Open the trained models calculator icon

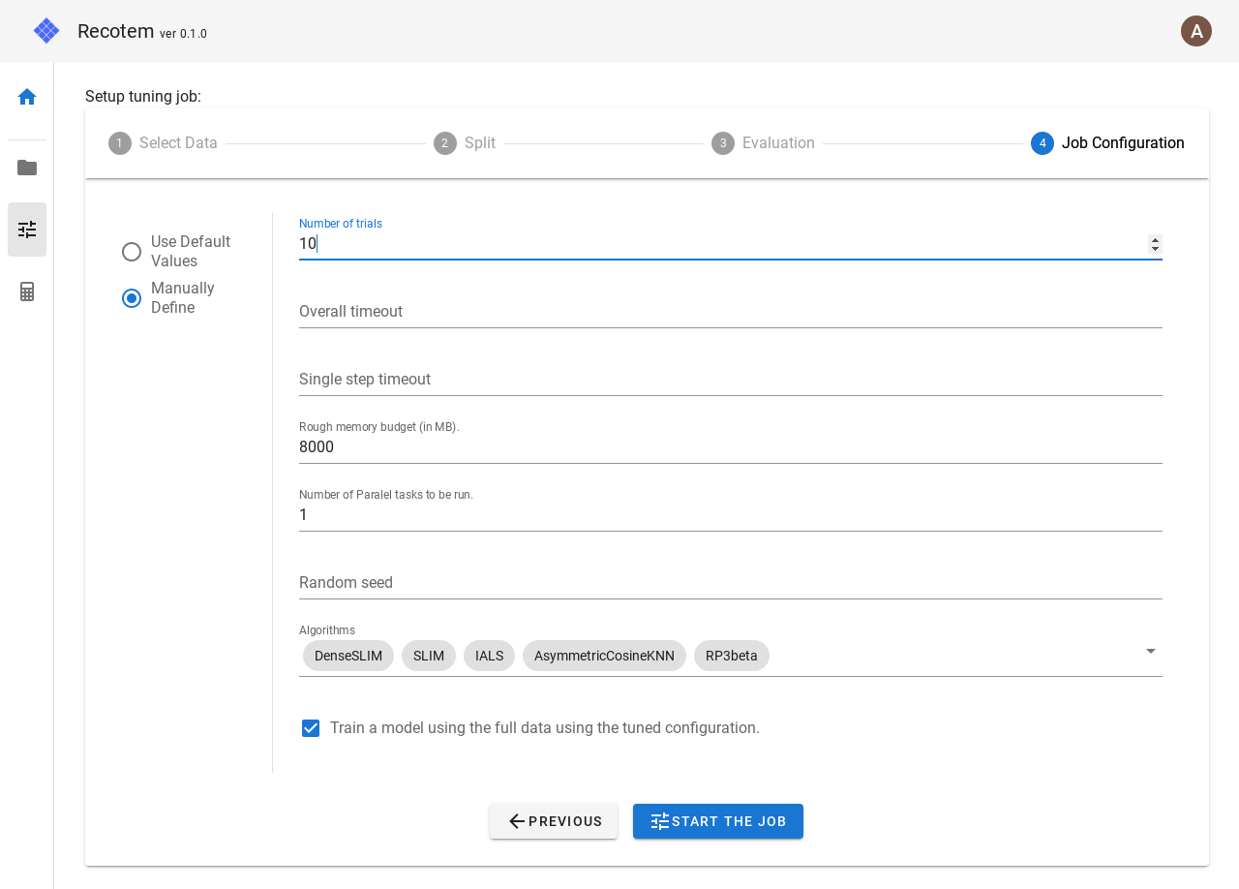(26, 291)
